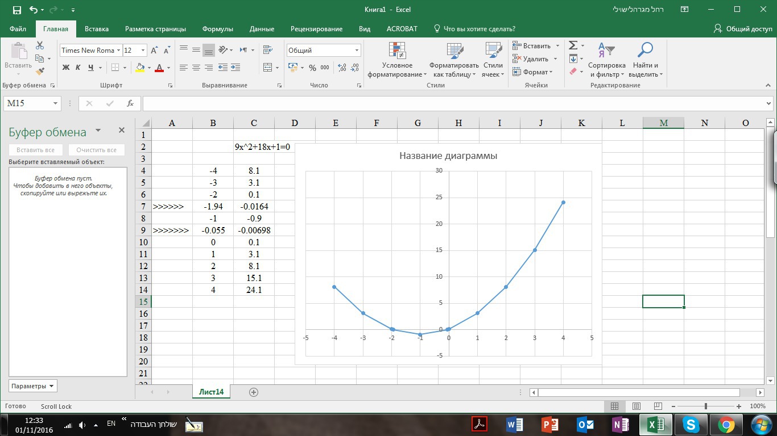Screen dimensions: 777x436
Task: Click the Общий доступ share button
Action: tap(743, 29)
